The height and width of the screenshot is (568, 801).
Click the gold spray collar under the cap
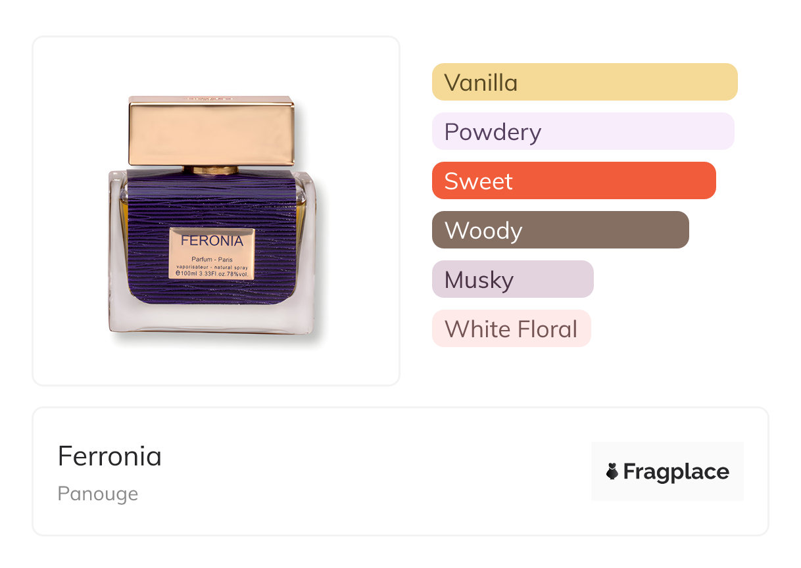point(210,170)
